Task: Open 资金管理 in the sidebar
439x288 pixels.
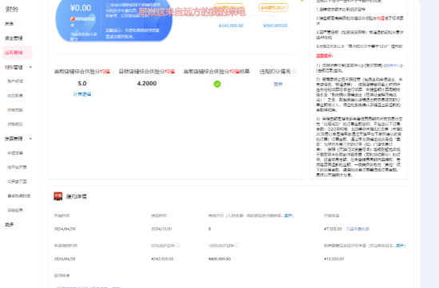Action: pos(14,38)
